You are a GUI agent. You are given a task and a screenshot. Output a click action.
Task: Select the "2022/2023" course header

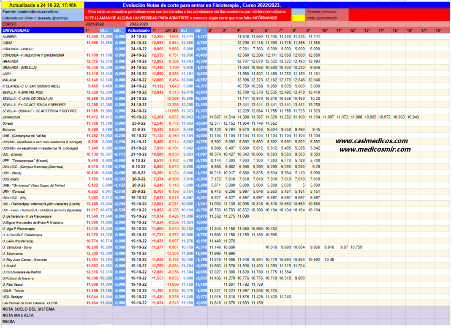(x=139, y=24)
